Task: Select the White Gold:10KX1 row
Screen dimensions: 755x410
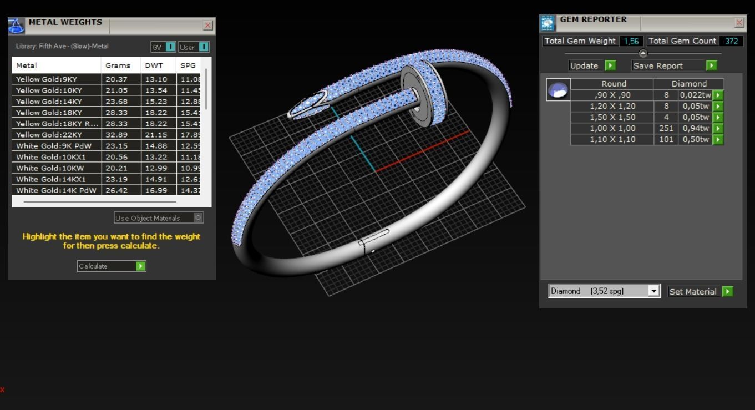Action: pyautogui.click(x=106, y=157)
